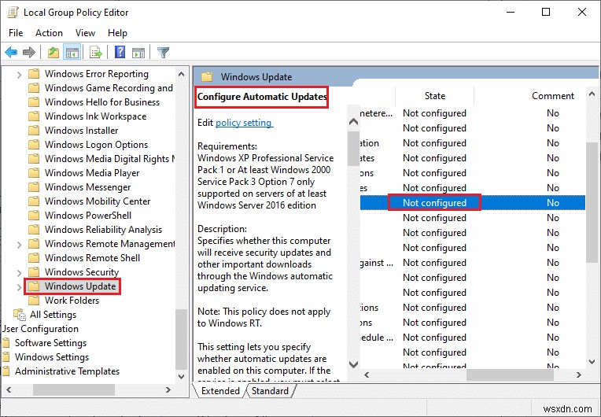Click the Forward arrow toolbar icon

(29, 52)
